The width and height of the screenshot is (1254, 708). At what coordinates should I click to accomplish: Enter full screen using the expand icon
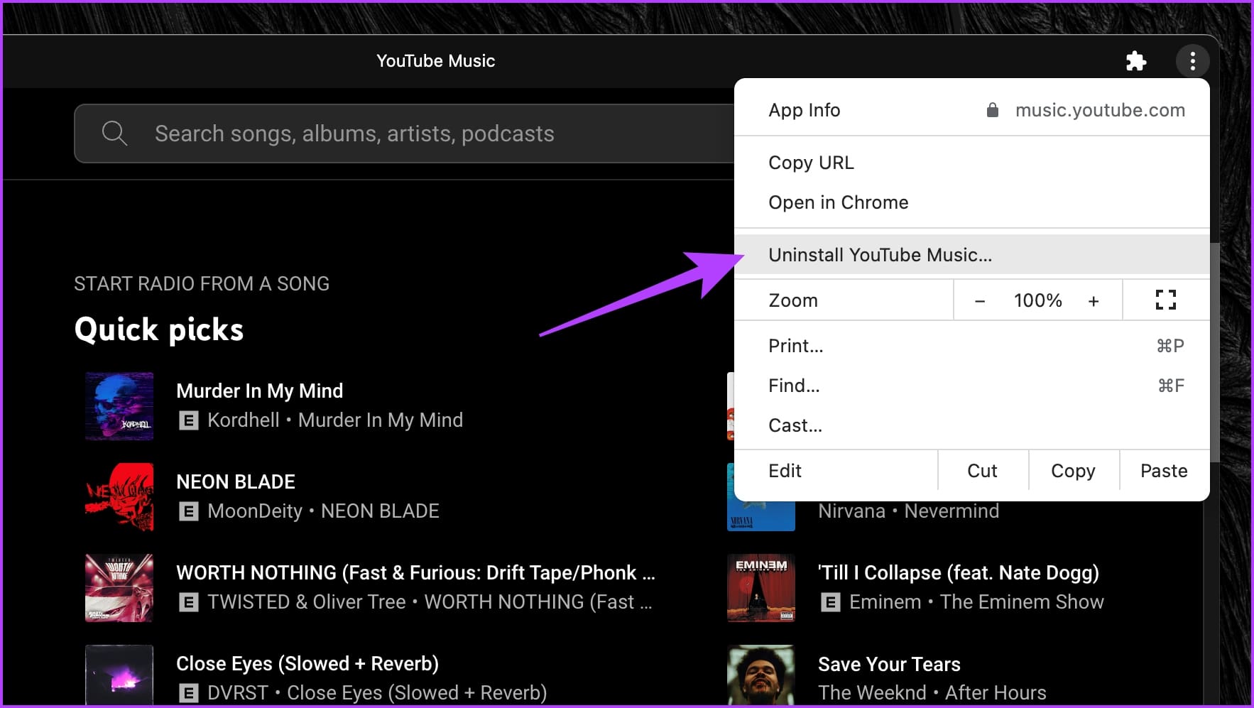tap(1165, 300)
